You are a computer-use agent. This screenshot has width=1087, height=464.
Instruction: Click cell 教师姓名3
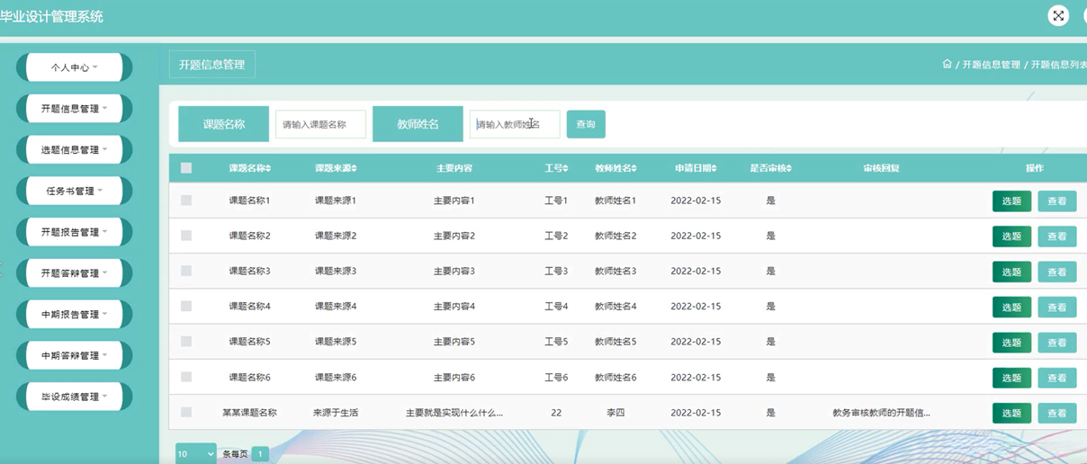click(615, 271)
